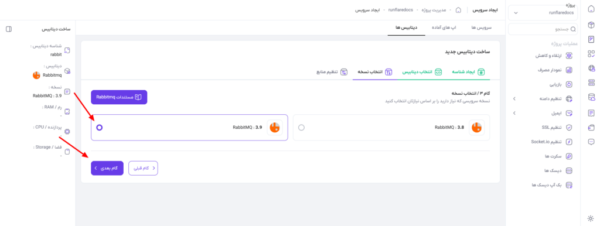Image resolution: width=600 pixels, height=226 pixels.
Task: Select the RabbitMQ 3.8 radio button
Action: pos(302,127)
